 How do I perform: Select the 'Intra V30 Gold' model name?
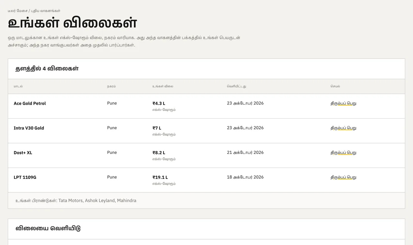coord(29,128)
